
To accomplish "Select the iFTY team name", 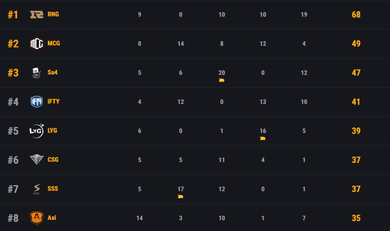I will click(53, 102).
